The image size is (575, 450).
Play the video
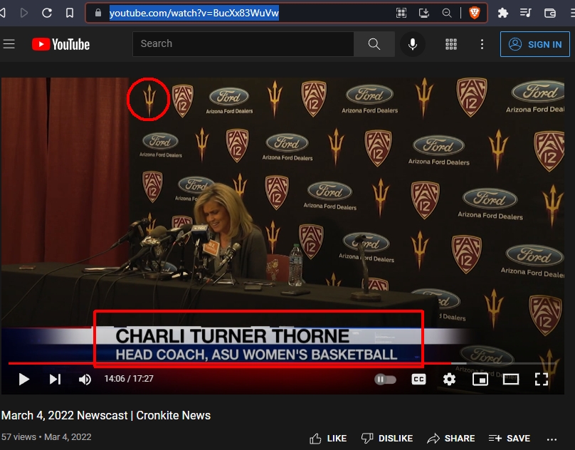pos(23,380)
